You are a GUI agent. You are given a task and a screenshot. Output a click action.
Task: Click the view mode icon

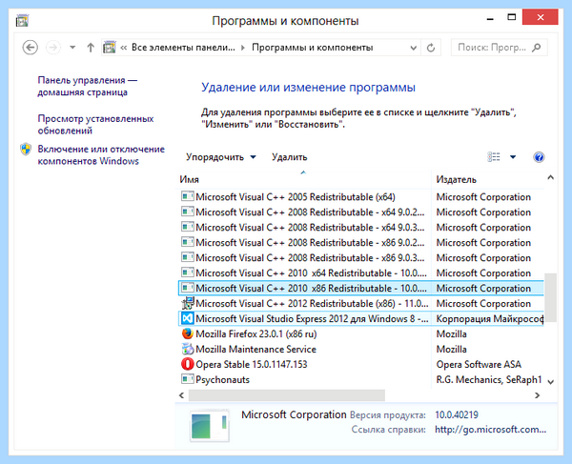tap(494, 157)
